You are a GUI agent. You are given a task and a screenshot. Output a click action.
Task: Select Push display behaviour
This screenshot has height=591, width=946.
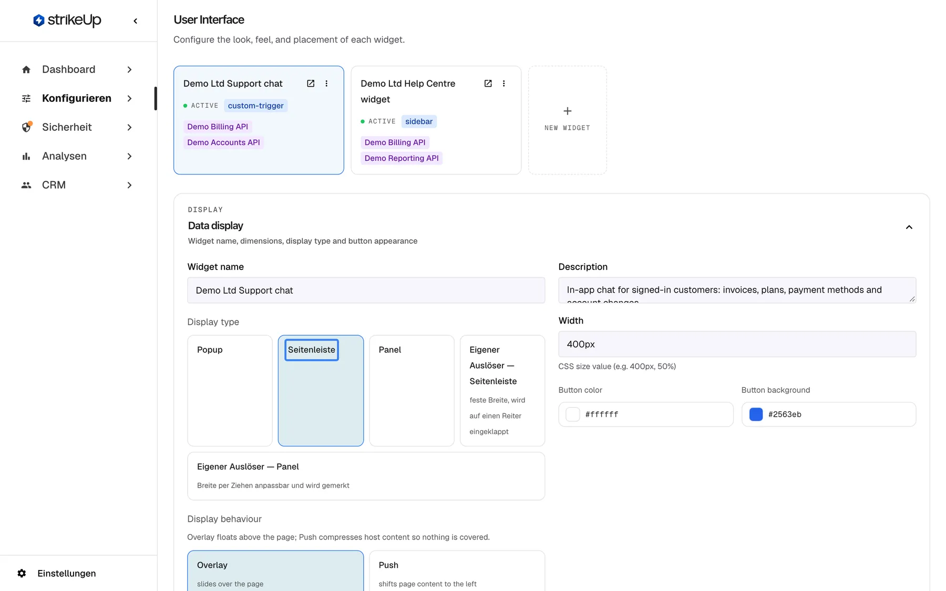click(x=457, y=571)
